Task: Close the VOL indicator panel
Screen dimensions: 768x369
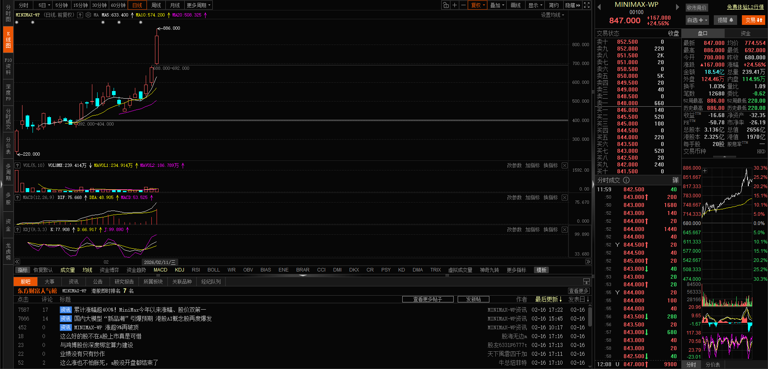Action: tap(564, 165)
